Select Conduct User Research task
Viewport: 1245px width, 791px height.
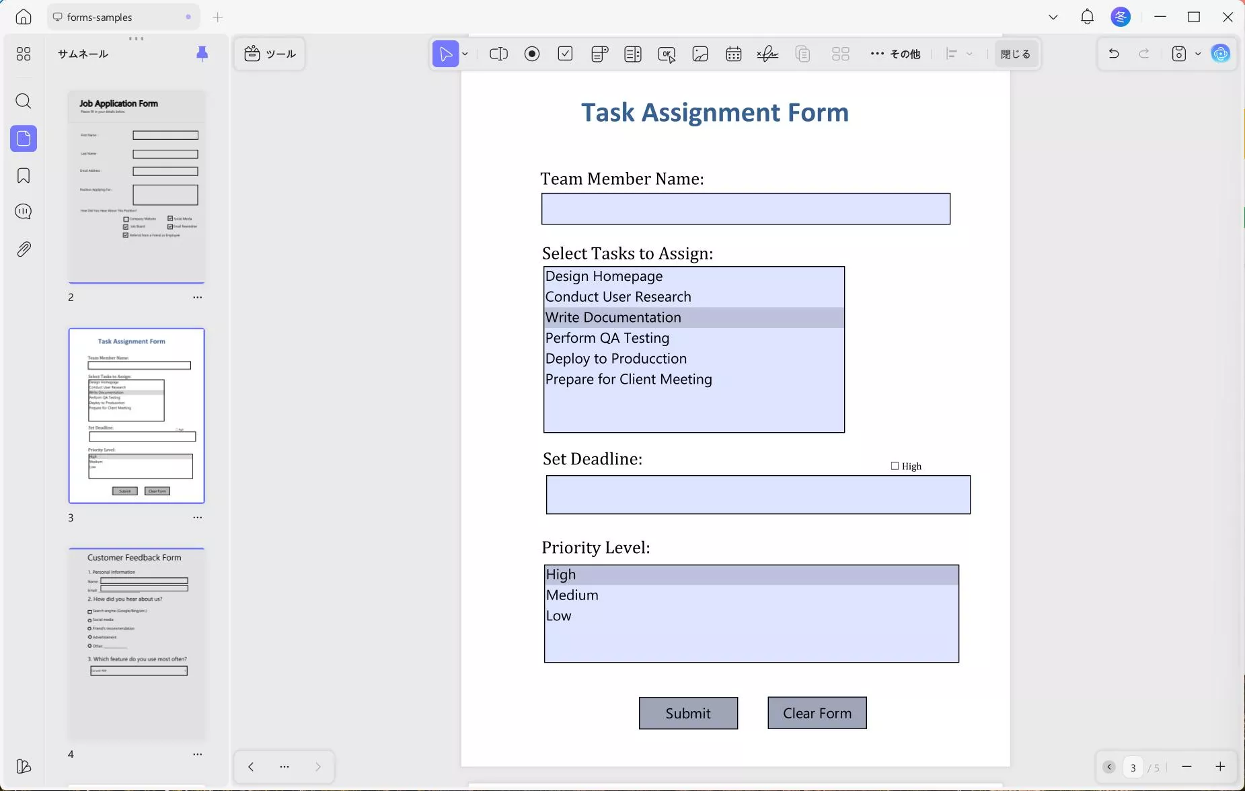click(x=694, y=297)
